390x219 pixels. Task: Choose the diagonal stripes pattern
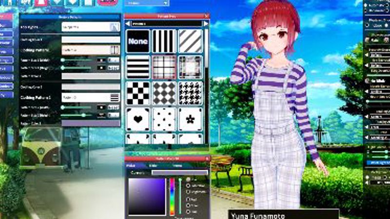point(190,41)
